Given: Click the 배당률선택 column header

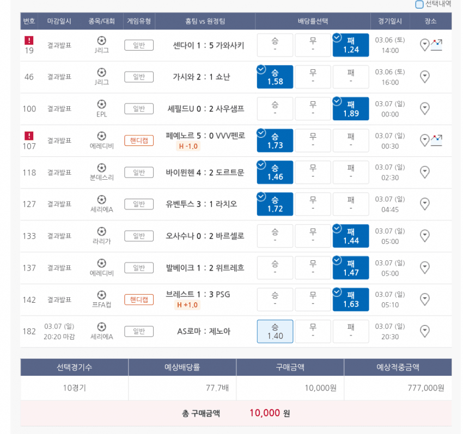Looking at the screenshot, I should click(x=313, y=21).
